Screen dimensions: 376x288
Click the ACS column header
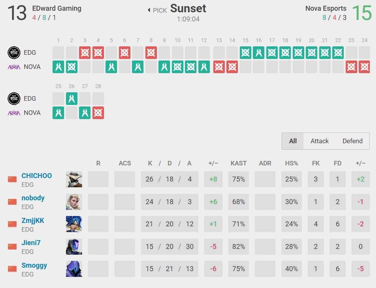125,163
